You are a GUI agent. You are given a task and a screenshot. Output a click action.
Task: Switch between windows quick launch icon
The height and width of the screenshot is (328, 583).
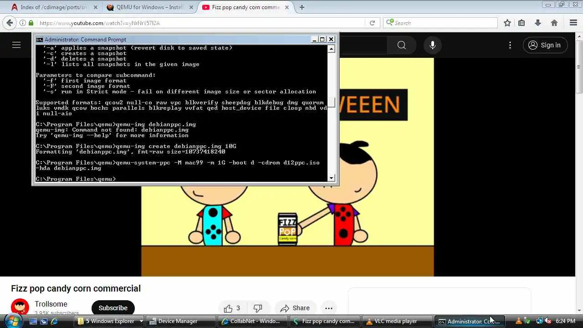point(44,321)
